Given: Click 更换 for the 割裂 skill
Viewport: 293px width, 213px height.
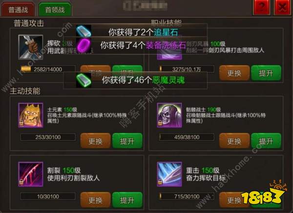Looking at the screenshot, I should pyautogui.click(x=96, y=200).
